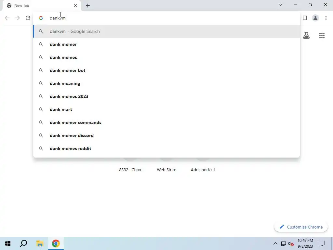Click the Add shortcut tile
The image size is (333, 250).
pos(203,170)
